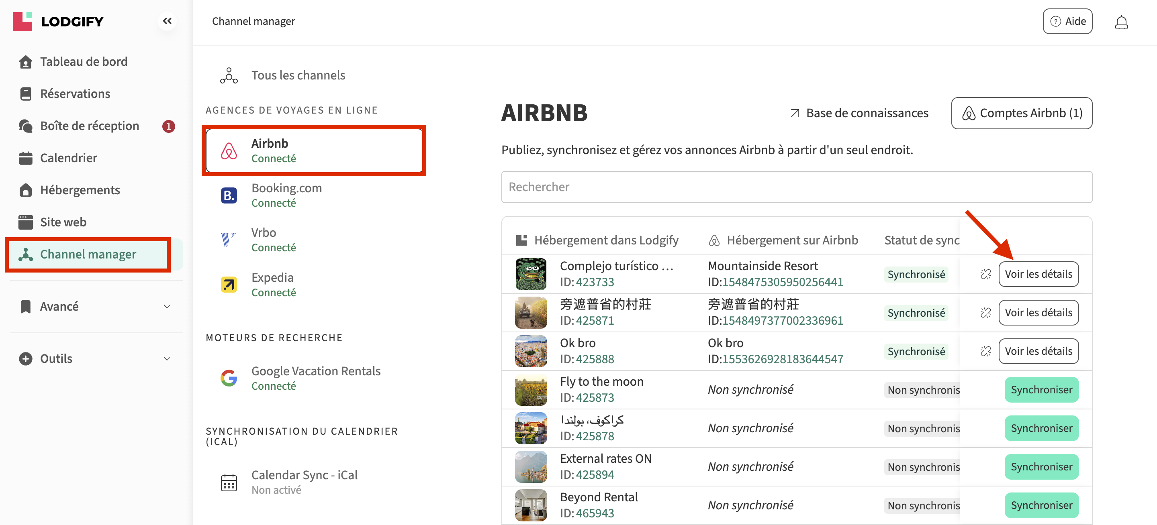The width and height of the screenshot is (1157, 525).
Task: Click the Beyond Rental thumbnail image
Action: click(530, 505)
